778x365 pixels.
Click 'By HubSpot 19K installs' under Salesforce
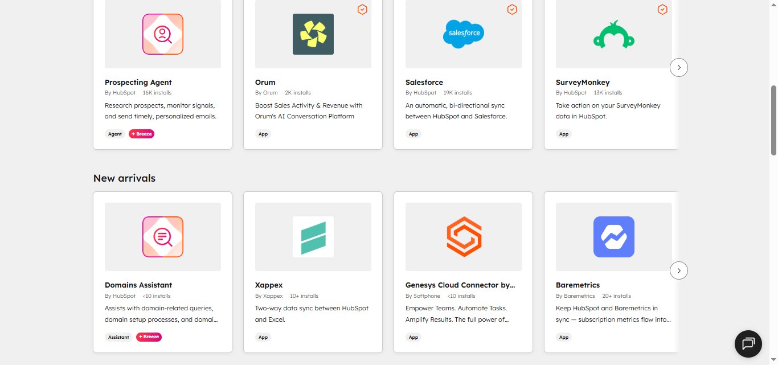point(439,93)
